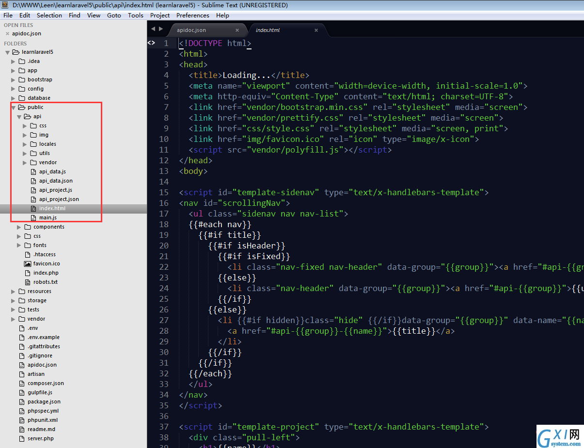The image size is (584, 448).
Task: Click the .env file icon
Action: coord(22,328)
